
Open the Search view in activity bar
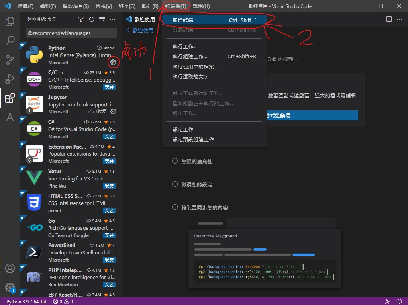click(10, 40)
